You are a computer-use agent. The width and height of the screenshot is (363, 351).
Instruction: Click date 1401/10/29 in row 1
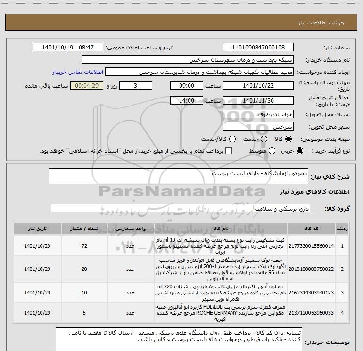click(x=37, y=246)
